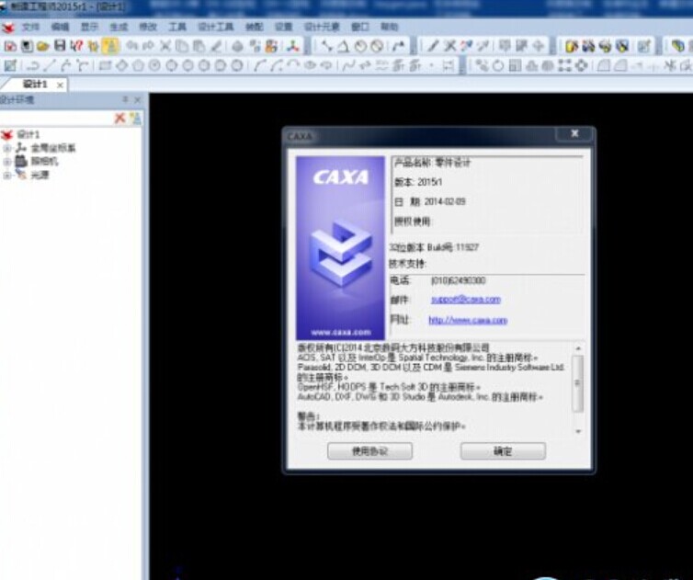693x580 pixels.
Task: Click the triangle icon in top toolbar
Action: [x=344, y=46]
